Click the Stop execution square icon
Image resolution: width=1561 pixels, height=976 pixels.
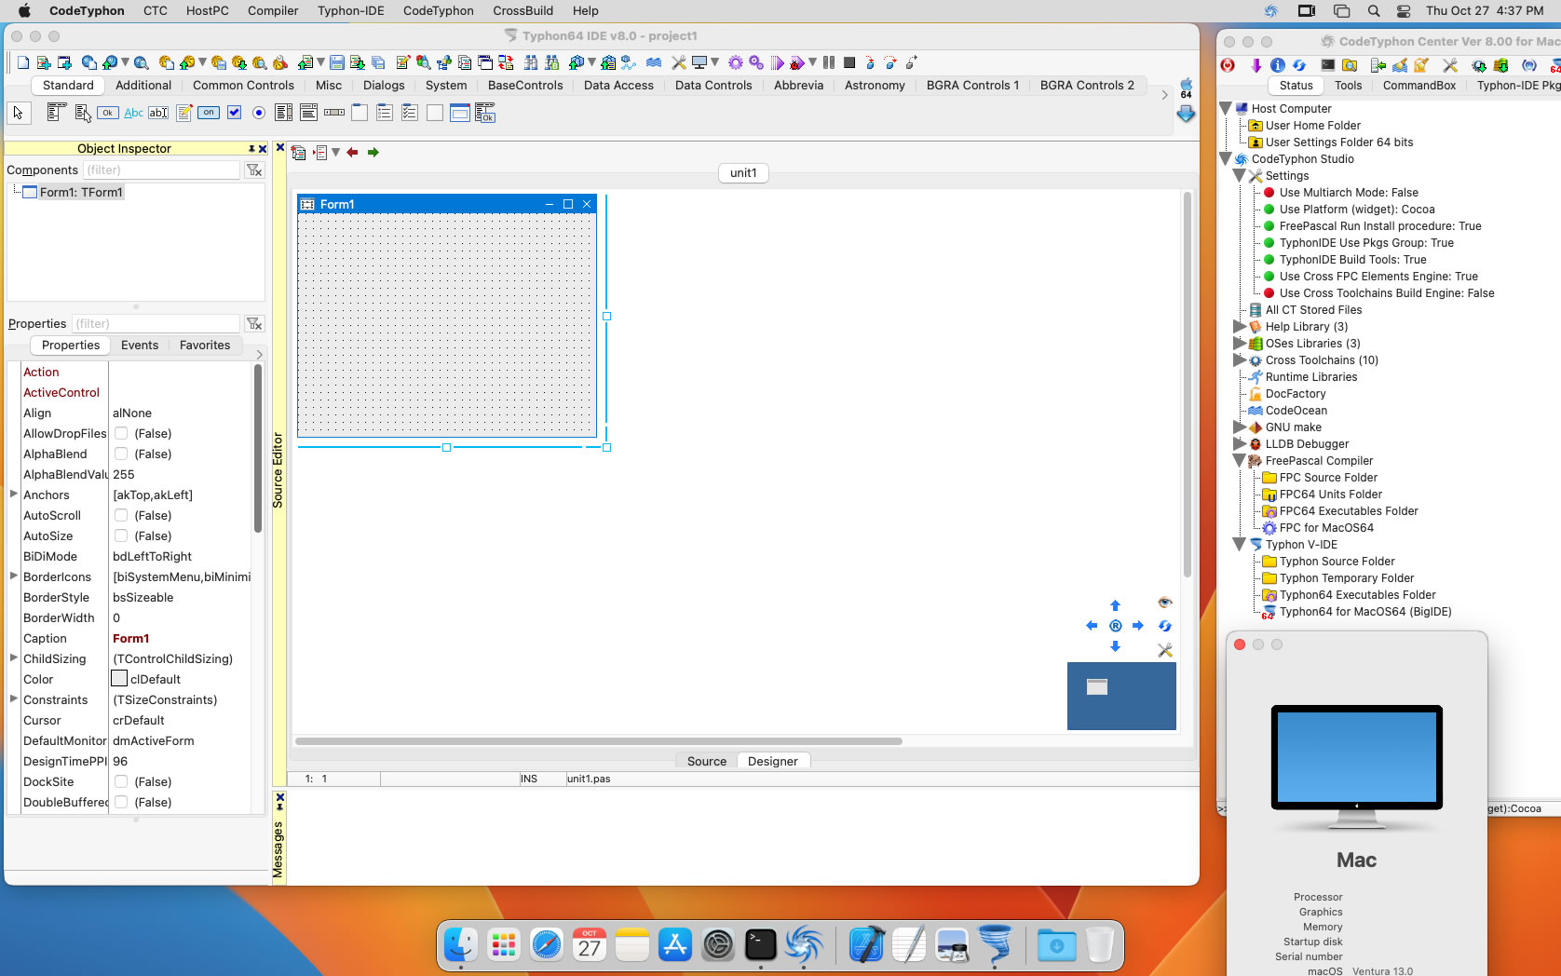point(849,62)
